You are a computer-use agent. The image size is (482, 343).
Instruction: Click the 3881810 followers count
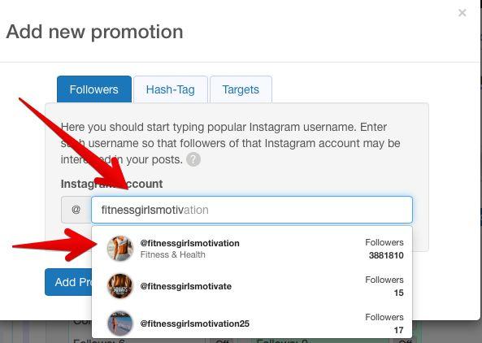pos(386,255)
